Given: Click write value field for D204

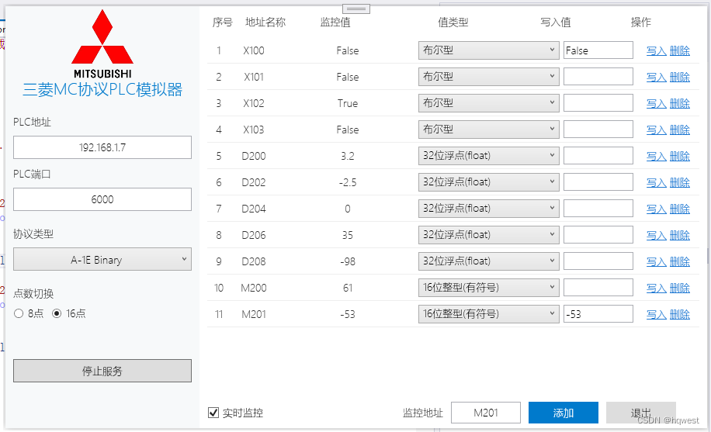Looking at the screenshot, I should tap(598, 208).
